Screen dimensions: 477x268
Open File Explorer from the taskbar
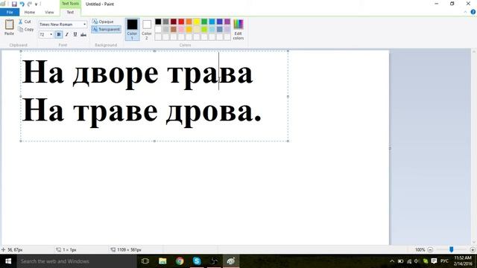click(162, 261)
